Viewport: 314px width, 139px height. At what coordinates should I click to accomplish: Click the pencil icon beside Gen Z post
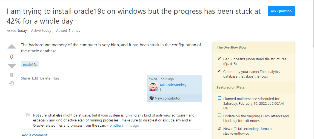pyautogui.click(x=219, y=59)
